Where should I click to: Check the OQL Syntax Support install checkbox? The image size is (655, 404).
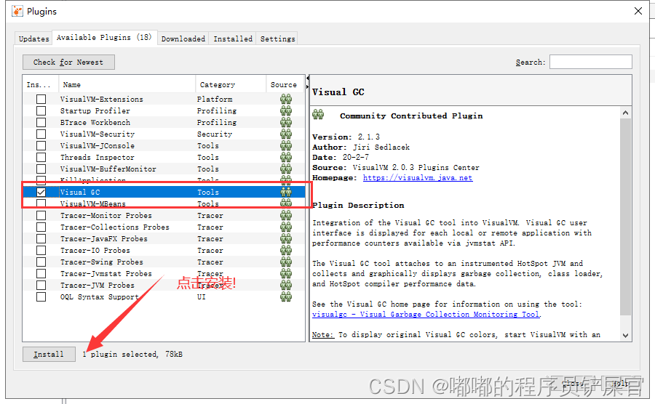pyautogui.click(x=41, y=297)
